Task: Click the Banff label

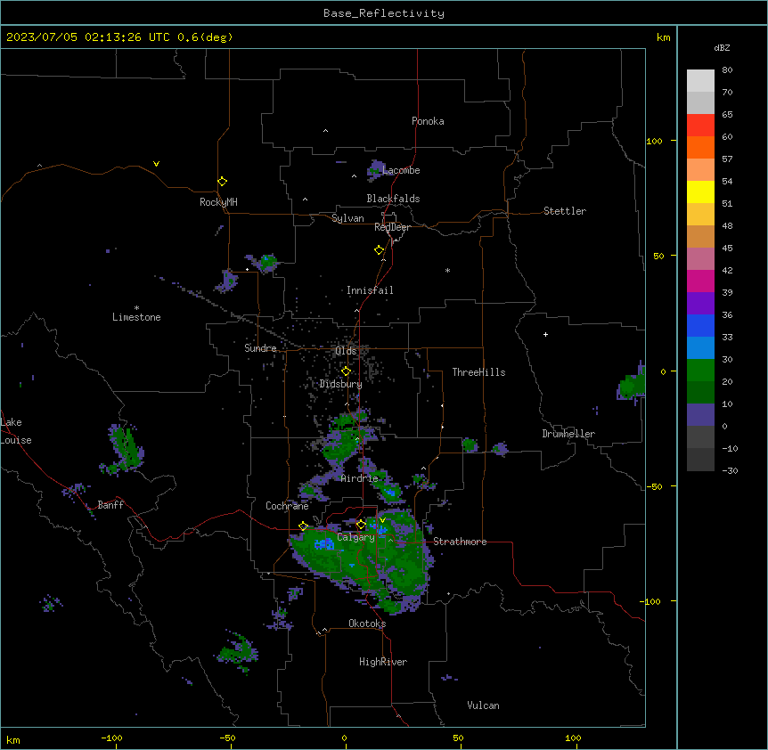Action: (x=110, y=505)
